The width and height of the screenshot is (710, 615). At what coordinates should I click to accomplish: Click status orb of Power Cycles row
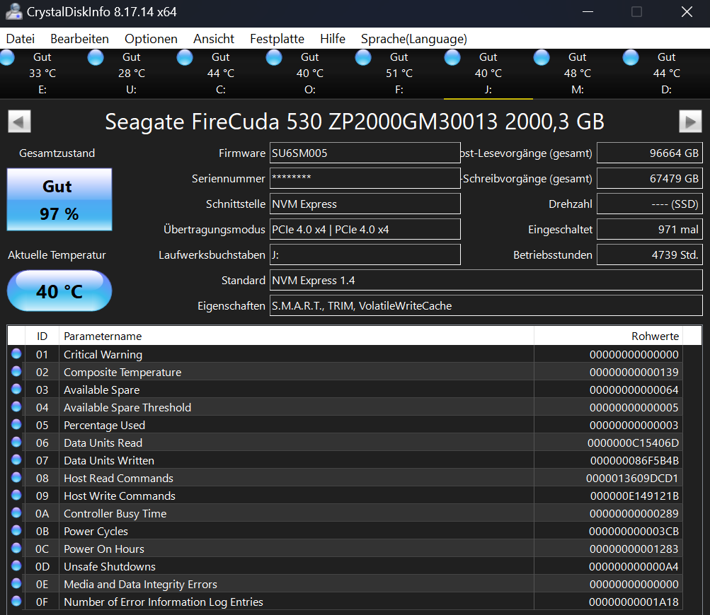[16, 530]
